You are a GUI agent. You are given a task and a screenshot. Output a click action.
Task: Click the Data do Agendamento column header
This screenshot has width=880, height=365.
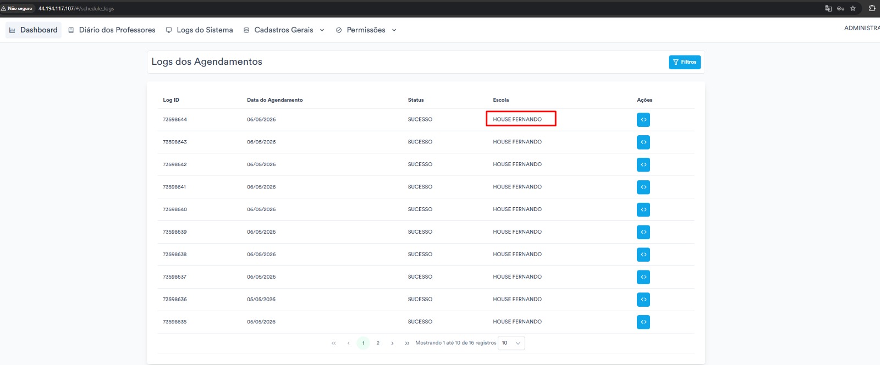pos(274,100)
